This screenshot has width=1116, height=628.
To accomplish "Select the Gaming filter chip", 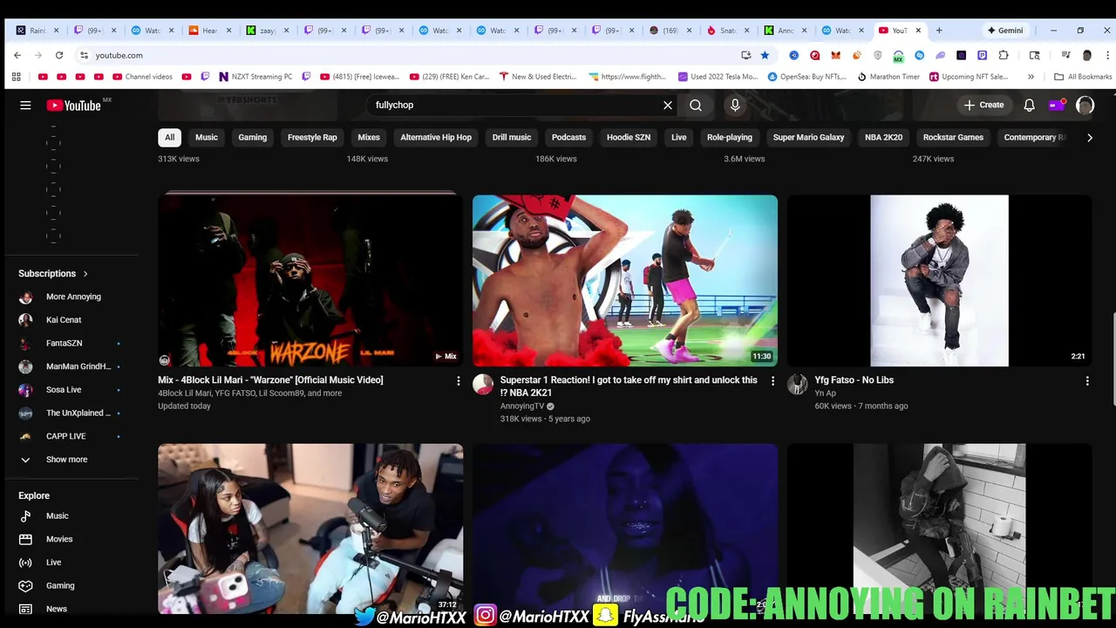I will coord(253,137).
